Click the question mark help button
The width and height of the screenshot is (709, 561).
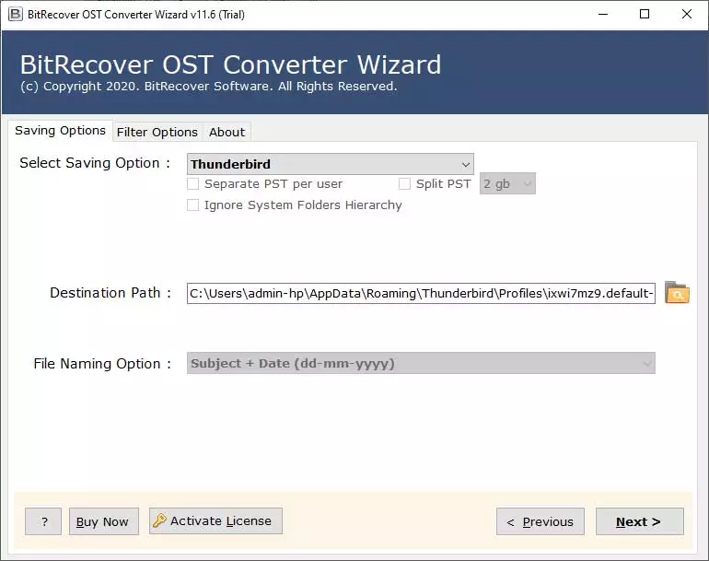pos(43,521)
